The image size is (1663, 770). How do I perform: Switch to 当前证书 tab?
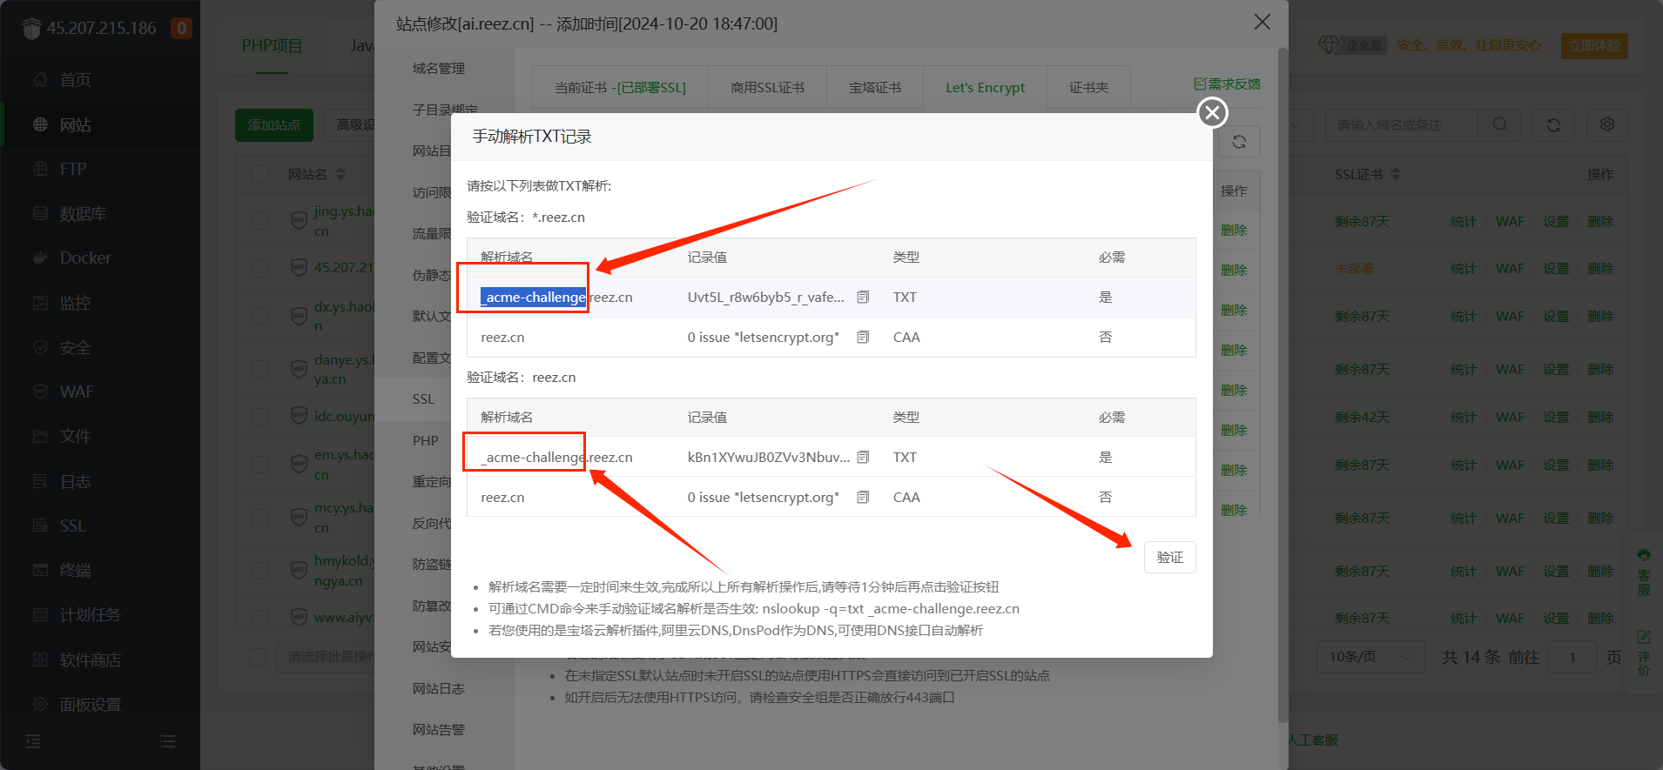pyautogui.click(x=620, y=88)
